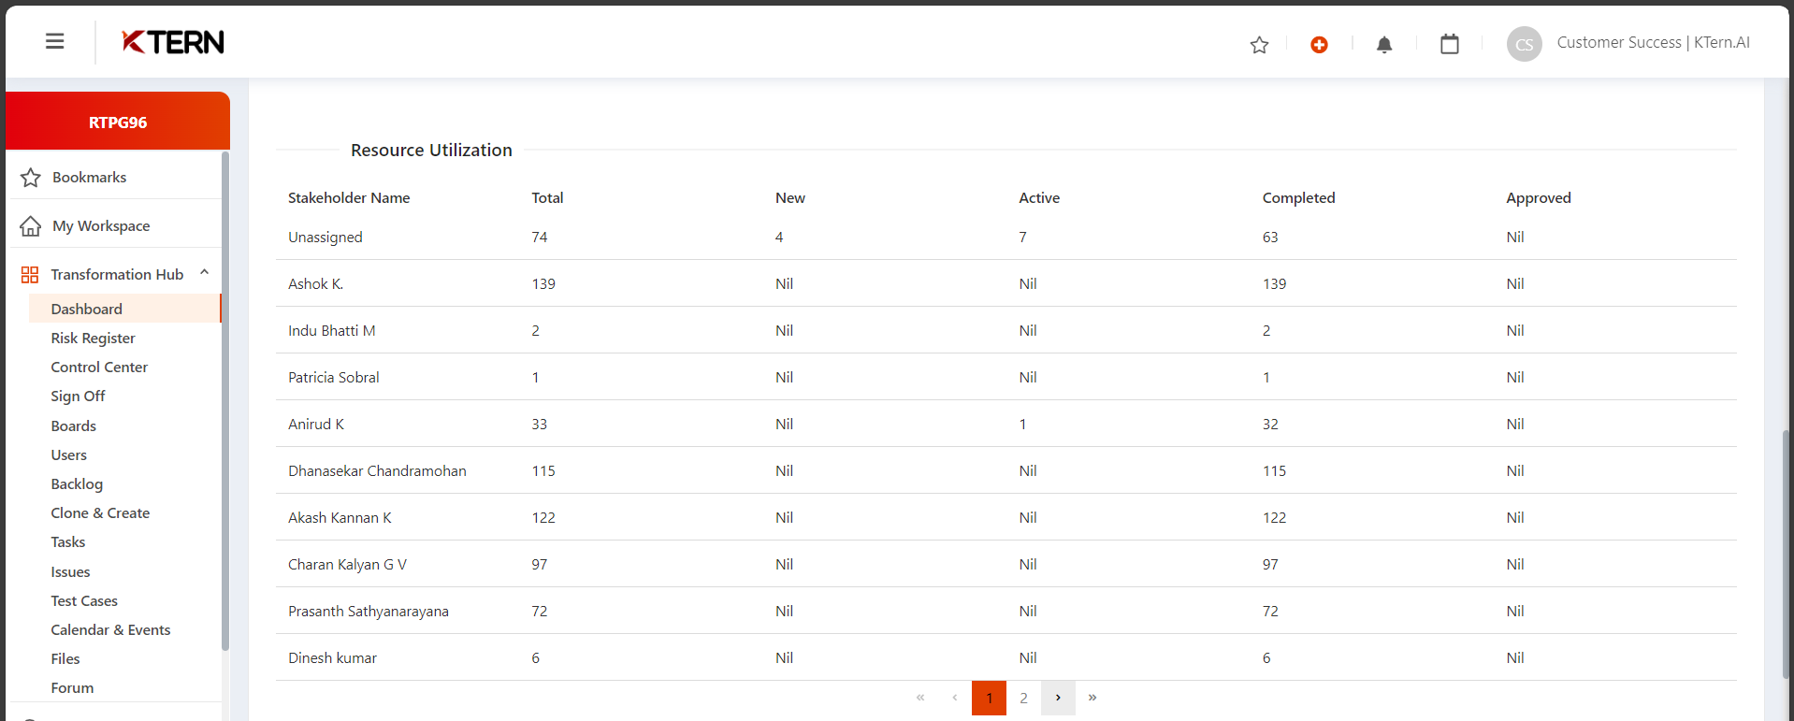Open Bookmarks in sidebar
The image size is (1794, 721).
coord(89,177)
